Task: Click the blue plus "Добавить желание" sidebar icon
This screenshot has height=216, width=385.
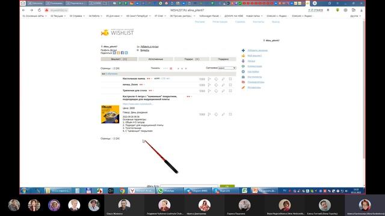Action: 243,50
